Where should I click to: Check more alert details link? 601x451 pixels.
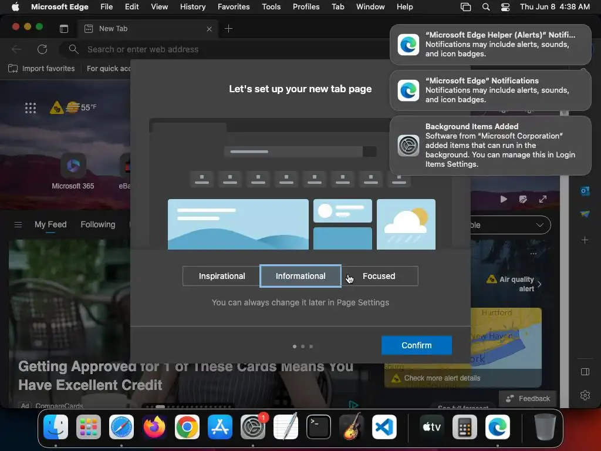(x=442, y=378)
